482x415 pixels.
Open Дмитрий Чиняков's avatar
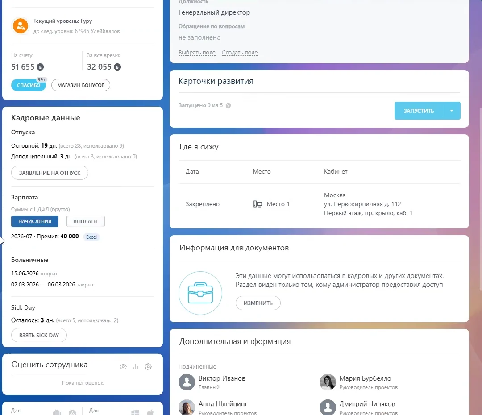point(328,407)
